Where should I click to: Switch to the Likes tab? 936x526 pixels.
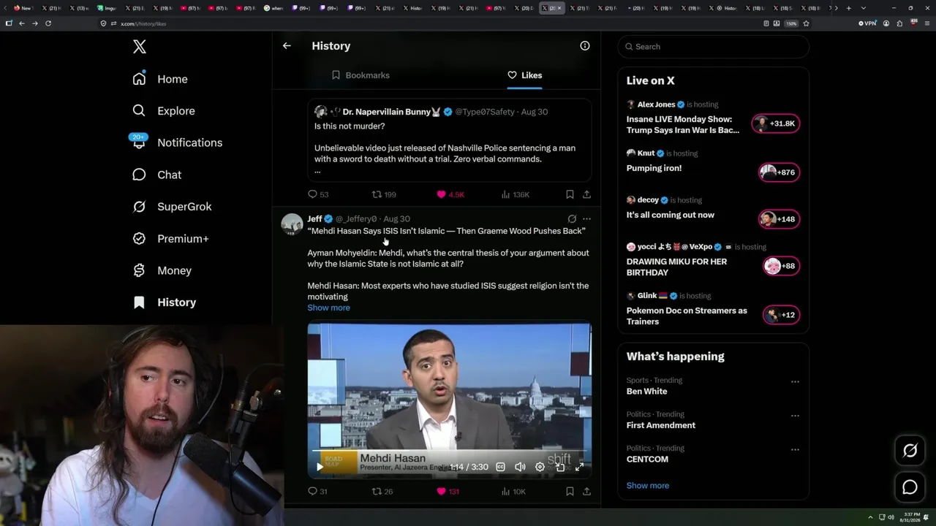tap(524, 75)
